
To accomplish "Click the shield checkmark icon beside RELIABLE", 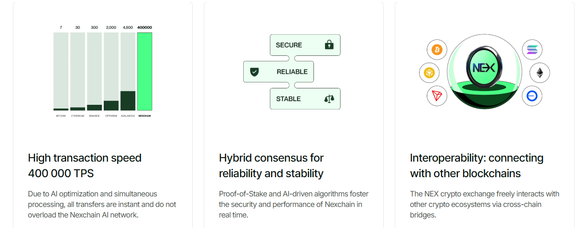I will (254, 72).
